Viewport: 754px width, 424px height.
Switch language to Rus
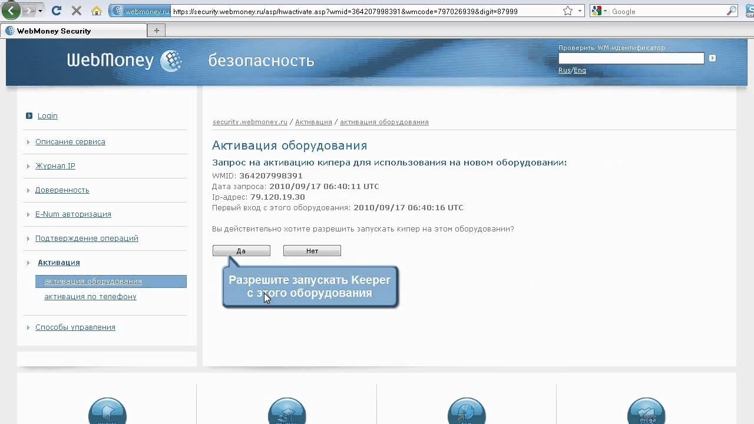(564, 70)
